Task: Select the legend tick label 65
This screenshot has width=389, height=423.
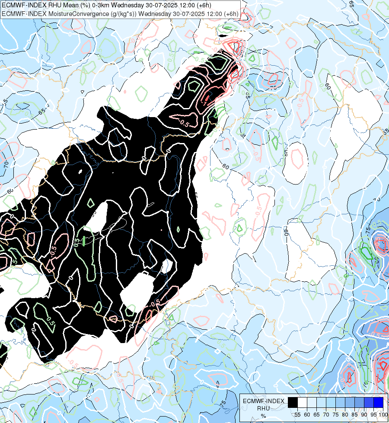Action: point(316,415)
